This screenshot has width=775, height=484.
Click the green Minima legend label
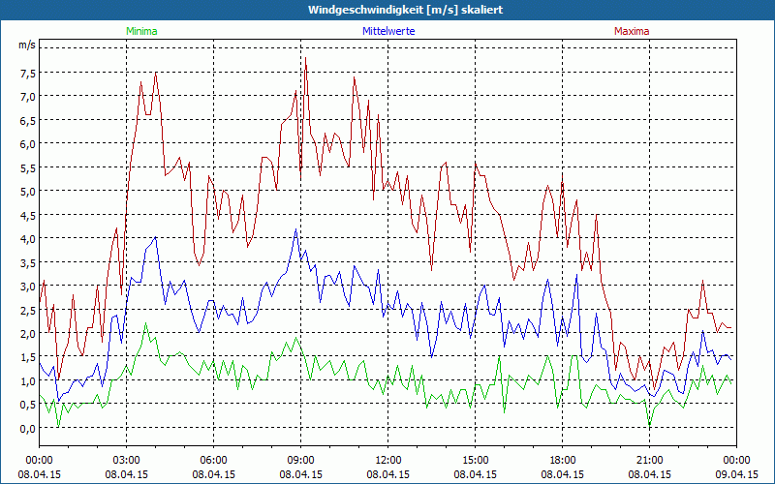coord(141,31)
